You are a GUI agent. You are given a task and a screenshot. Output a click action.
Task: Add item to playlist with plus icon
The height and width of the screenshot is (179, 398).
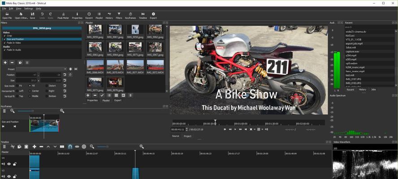pos(88,95)
